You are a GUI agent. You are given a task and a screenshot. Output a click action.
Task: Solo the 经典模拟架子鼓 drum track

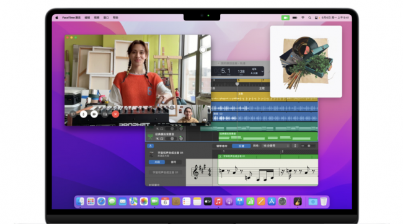point(162,139)
